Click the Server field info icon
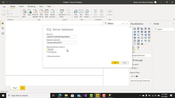175x98 pixels. pos(52,34)
